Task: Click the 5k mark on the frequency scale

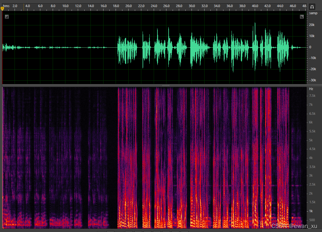Action: 311,140
